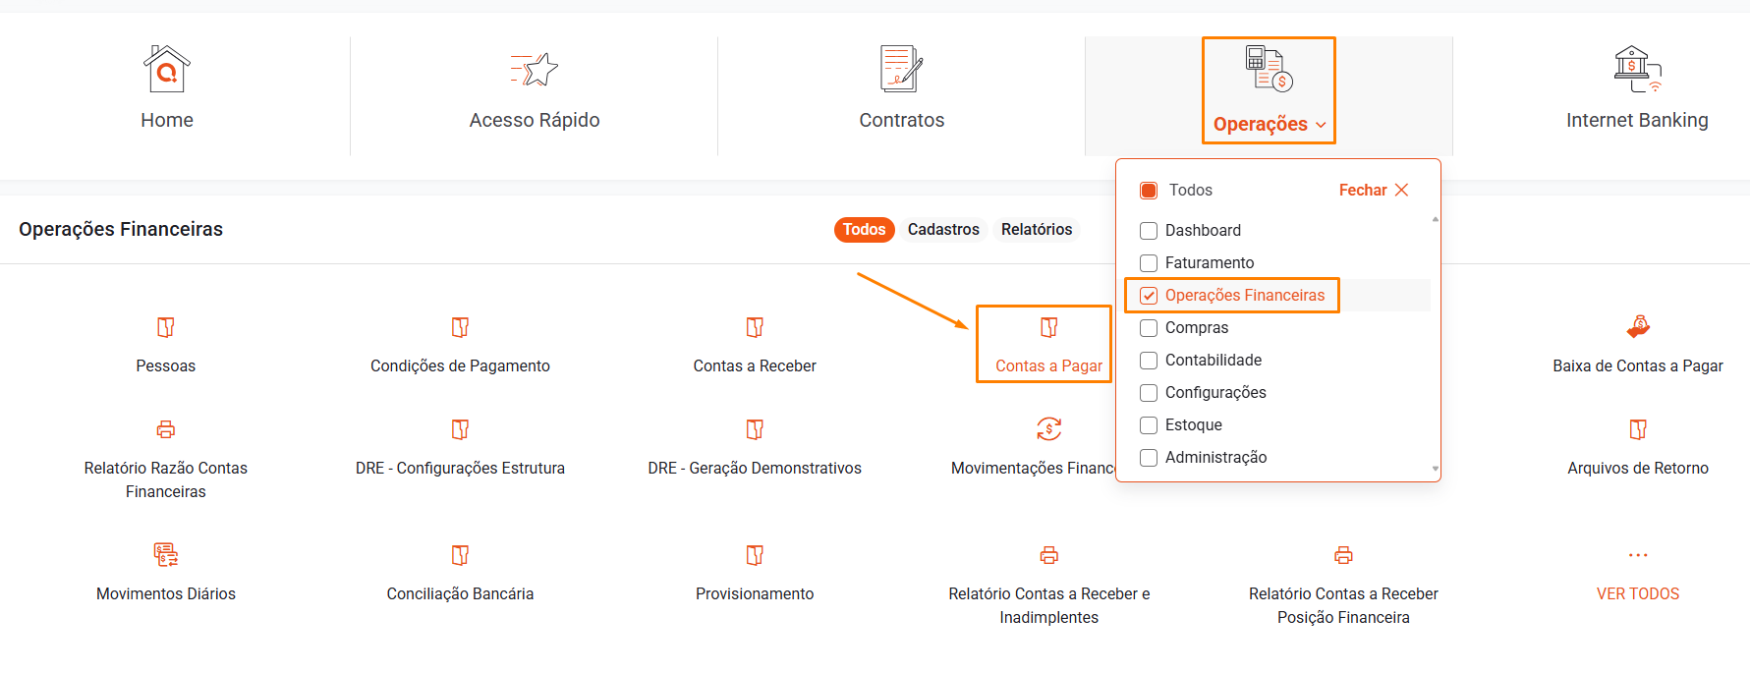Switch to the Cadastros filter tab

(x=943, y=230)
